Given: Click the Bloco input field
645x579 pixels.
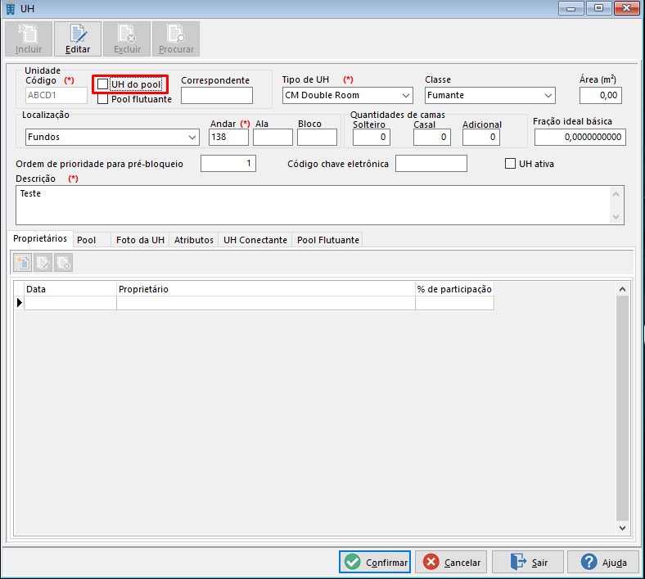Looking at the screenshot, I should 317,137.
